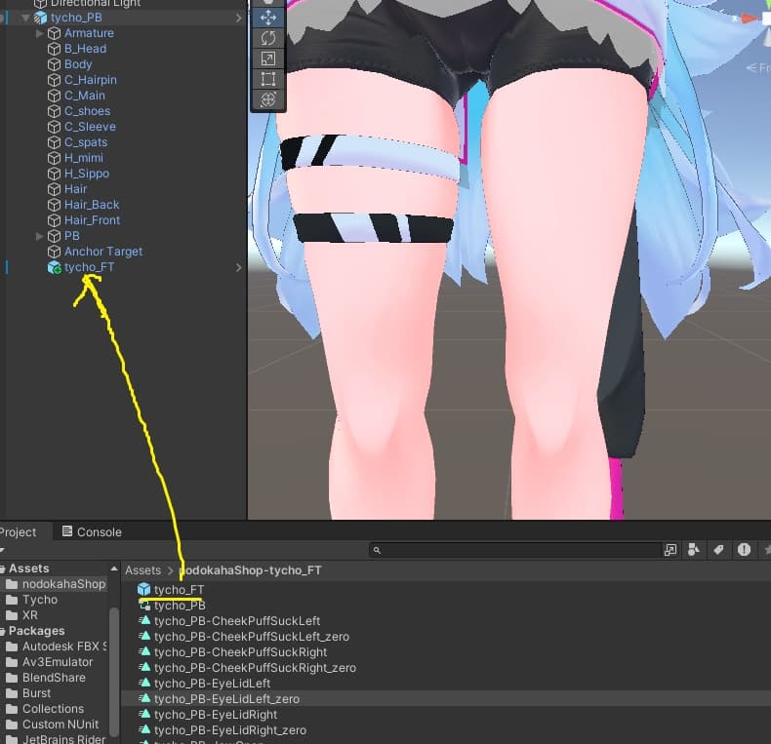
Task: Select the Rotate tool in scene toolbar
Action: click(x=268, y=38)
